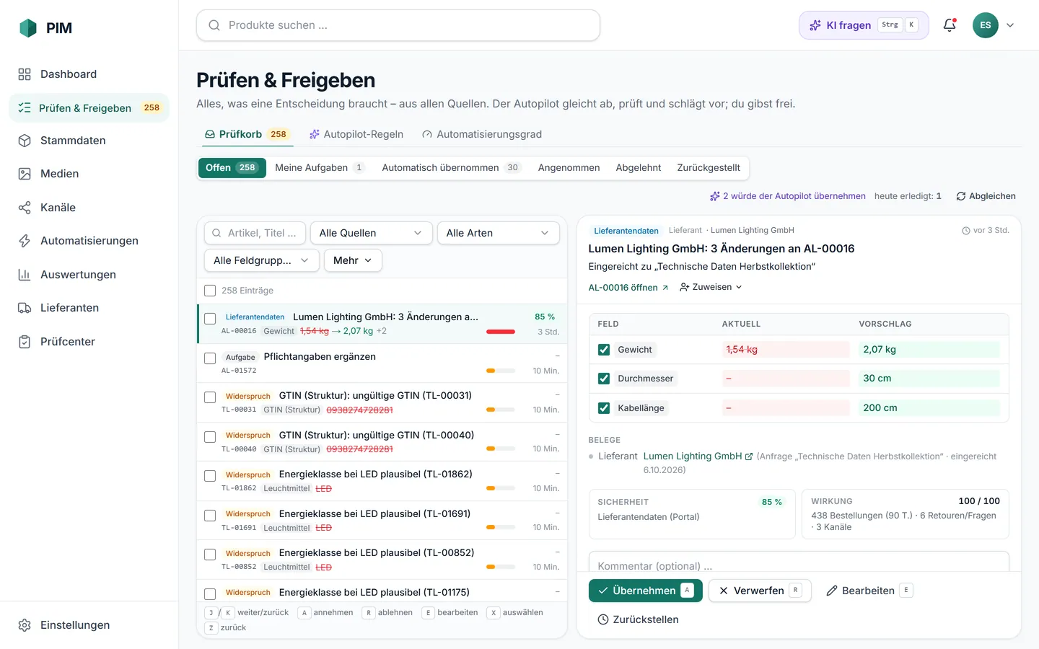Select the Automatisch übernommen tab
This screenshot has height=649, width=1039.
click(451, 168)
